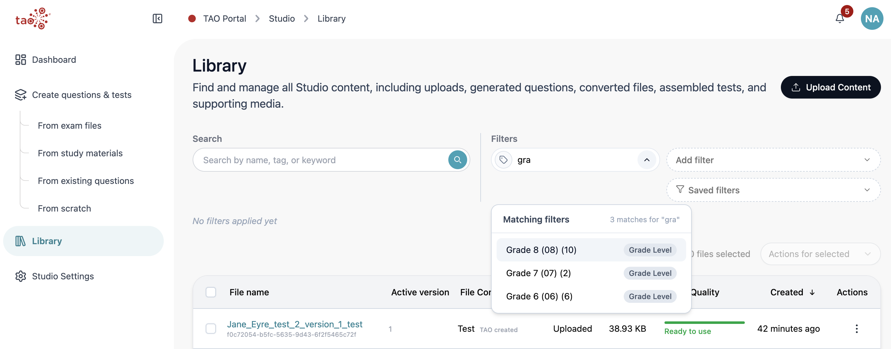
Task: Open From exam files in sidebar
Action: click(x=70, y=126)
